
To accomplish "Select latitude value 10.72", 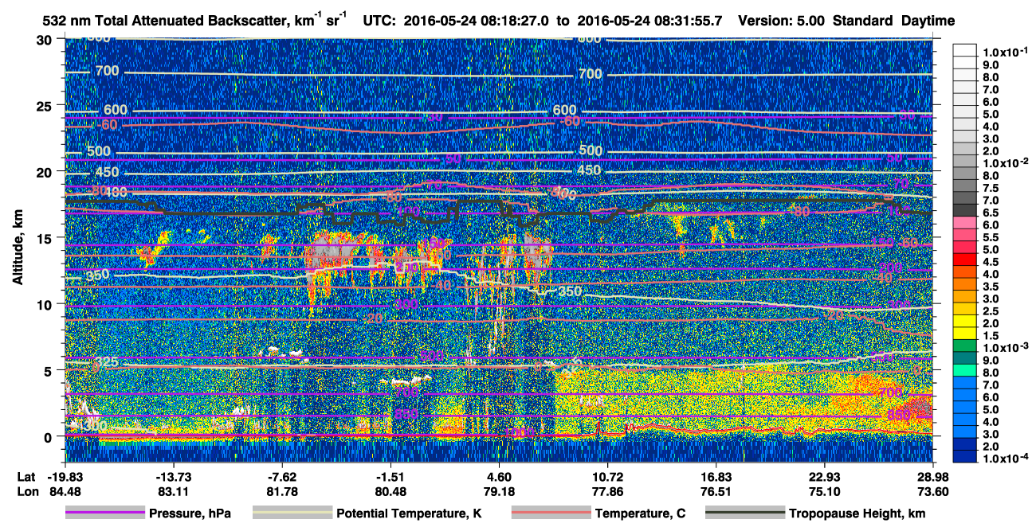I will pyautogui.click(x=608, y=476).
